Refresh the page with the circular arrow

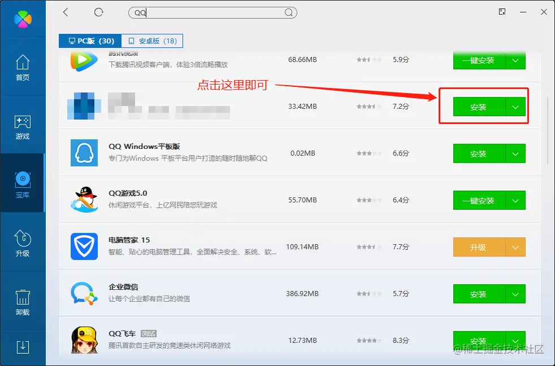[98, 12]
